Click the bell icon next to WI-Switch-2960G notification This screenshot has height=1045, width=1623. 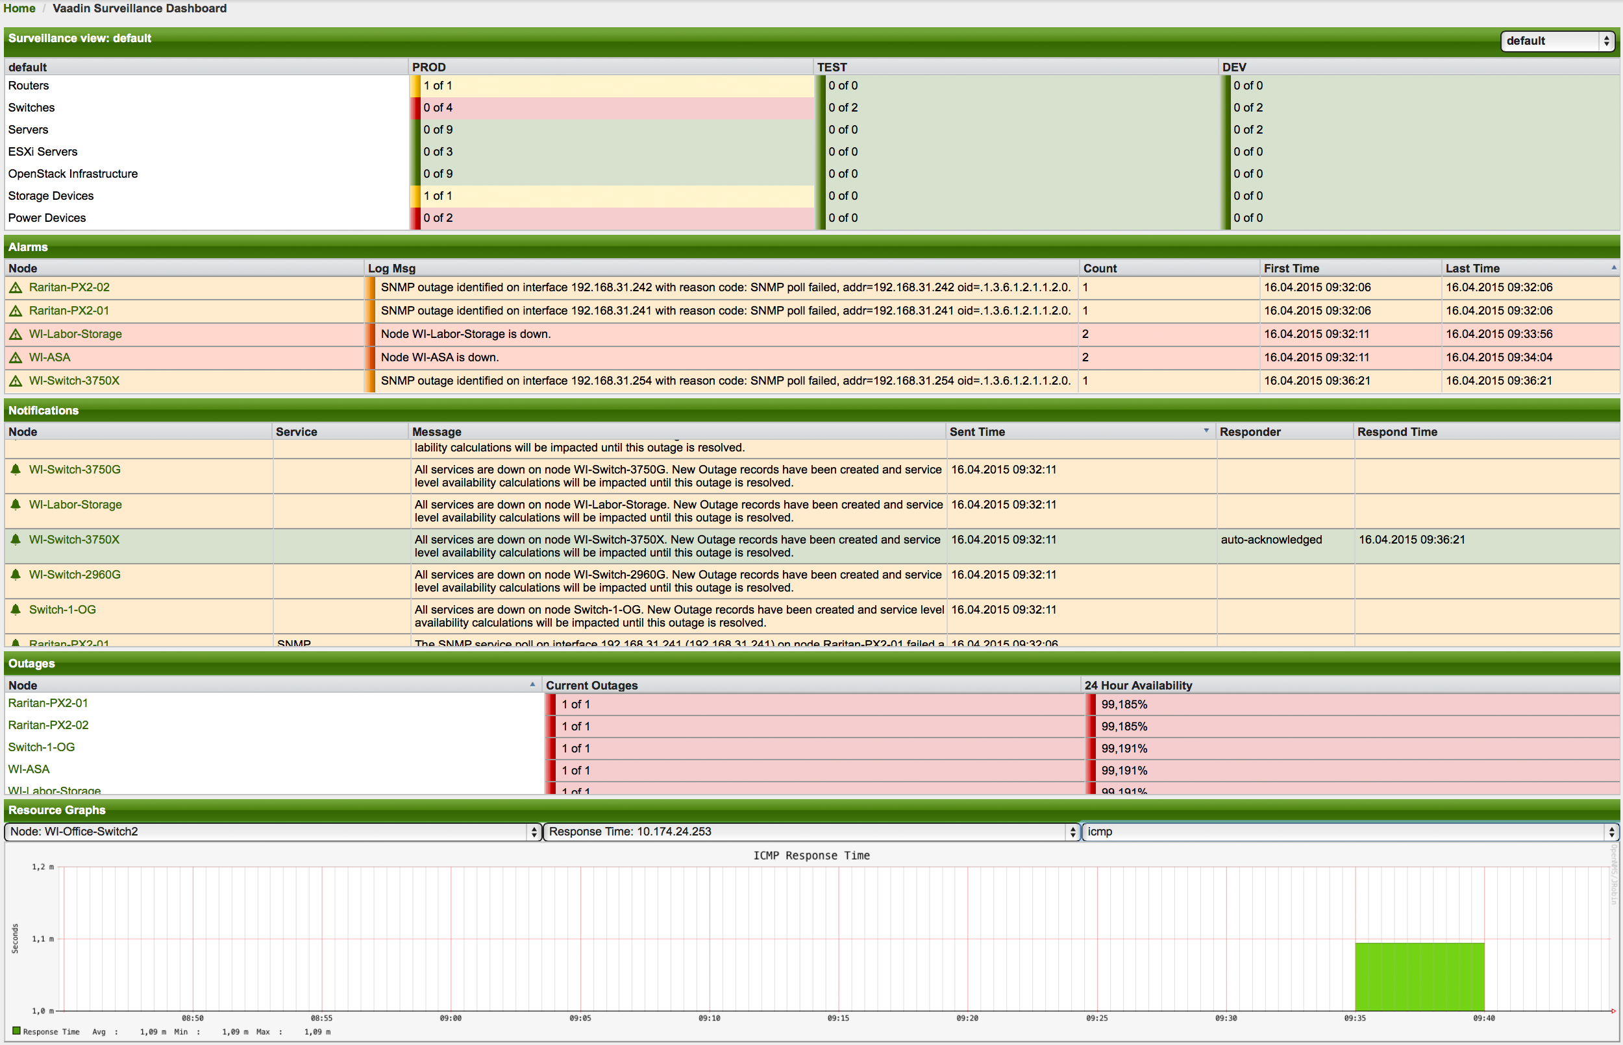pyautogui.click(x=16, y=574)
